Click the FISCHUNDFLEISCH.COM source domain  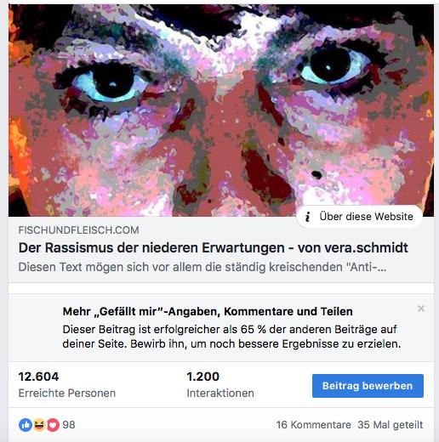(x=79, y=230)
